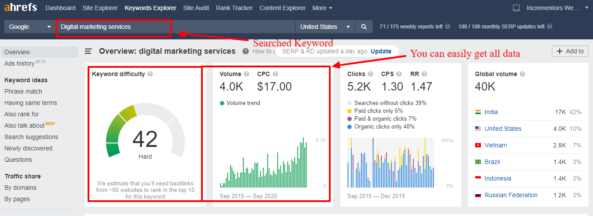
Task: Click the green Volume trend legend dot
Action: (x=222, y=103)
